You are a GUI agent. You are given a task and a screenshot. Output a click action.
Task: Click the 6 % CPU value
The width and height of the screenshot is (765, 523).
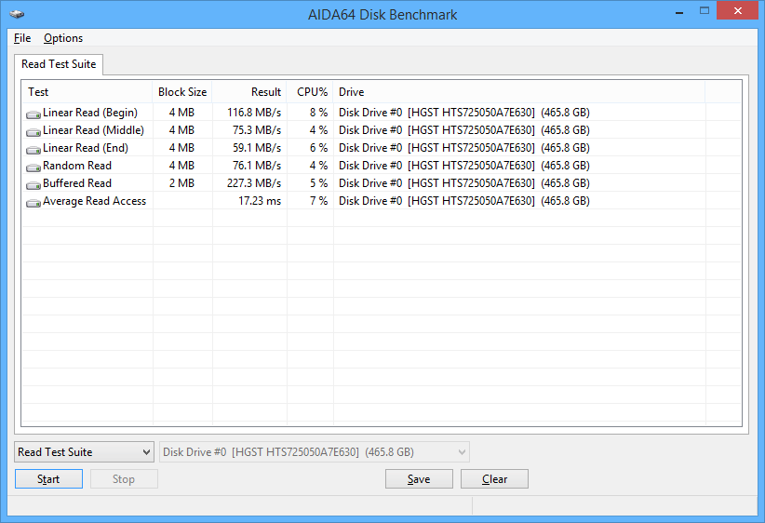coord(318,148)
